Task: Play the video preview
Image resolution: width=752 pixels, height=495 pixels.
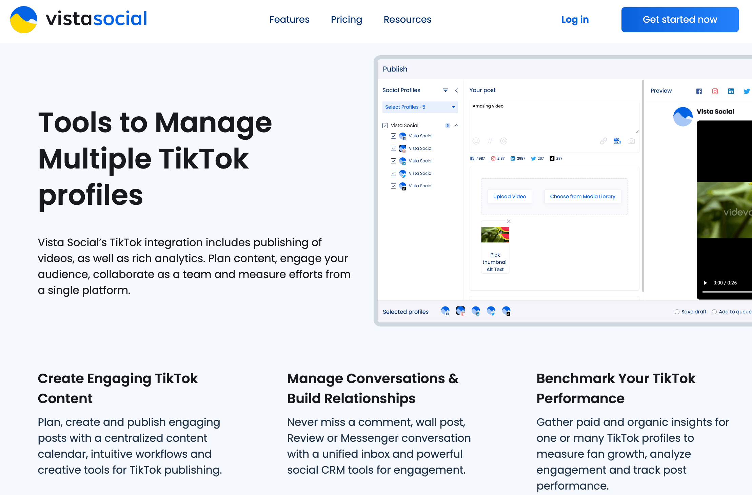Action: point(706,283)
